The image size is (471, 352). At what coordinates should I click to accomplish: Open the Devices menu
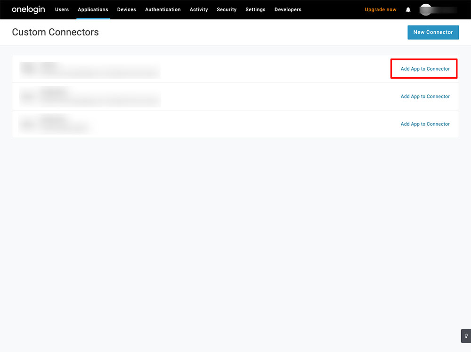click(126, 9)
